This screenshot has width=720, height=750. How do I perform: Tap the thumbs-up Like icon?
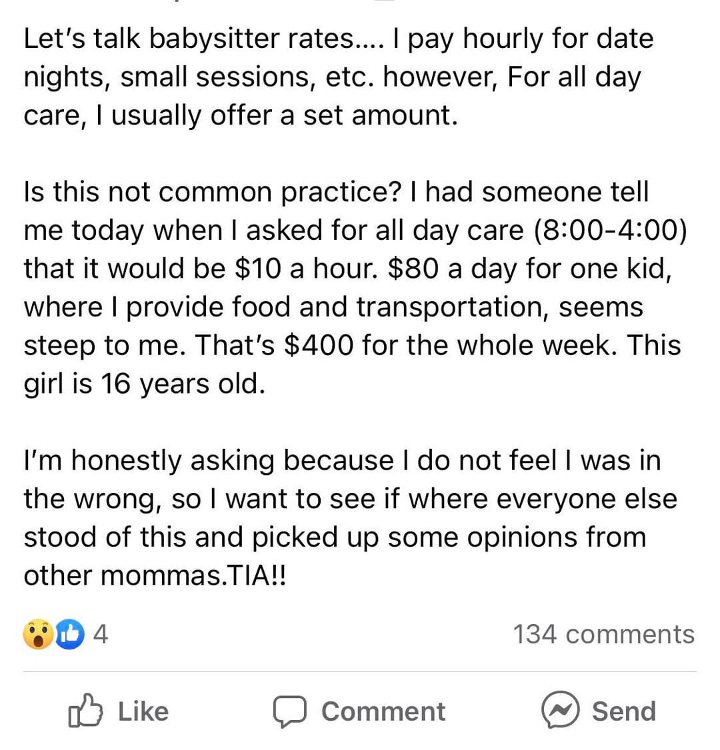(86, 711)
